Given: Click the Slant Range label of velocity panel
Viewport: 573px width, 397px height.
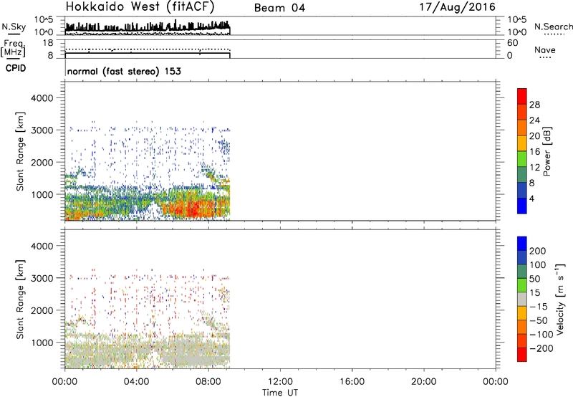Looking at the screenshot, I should [x=20, y=300].
